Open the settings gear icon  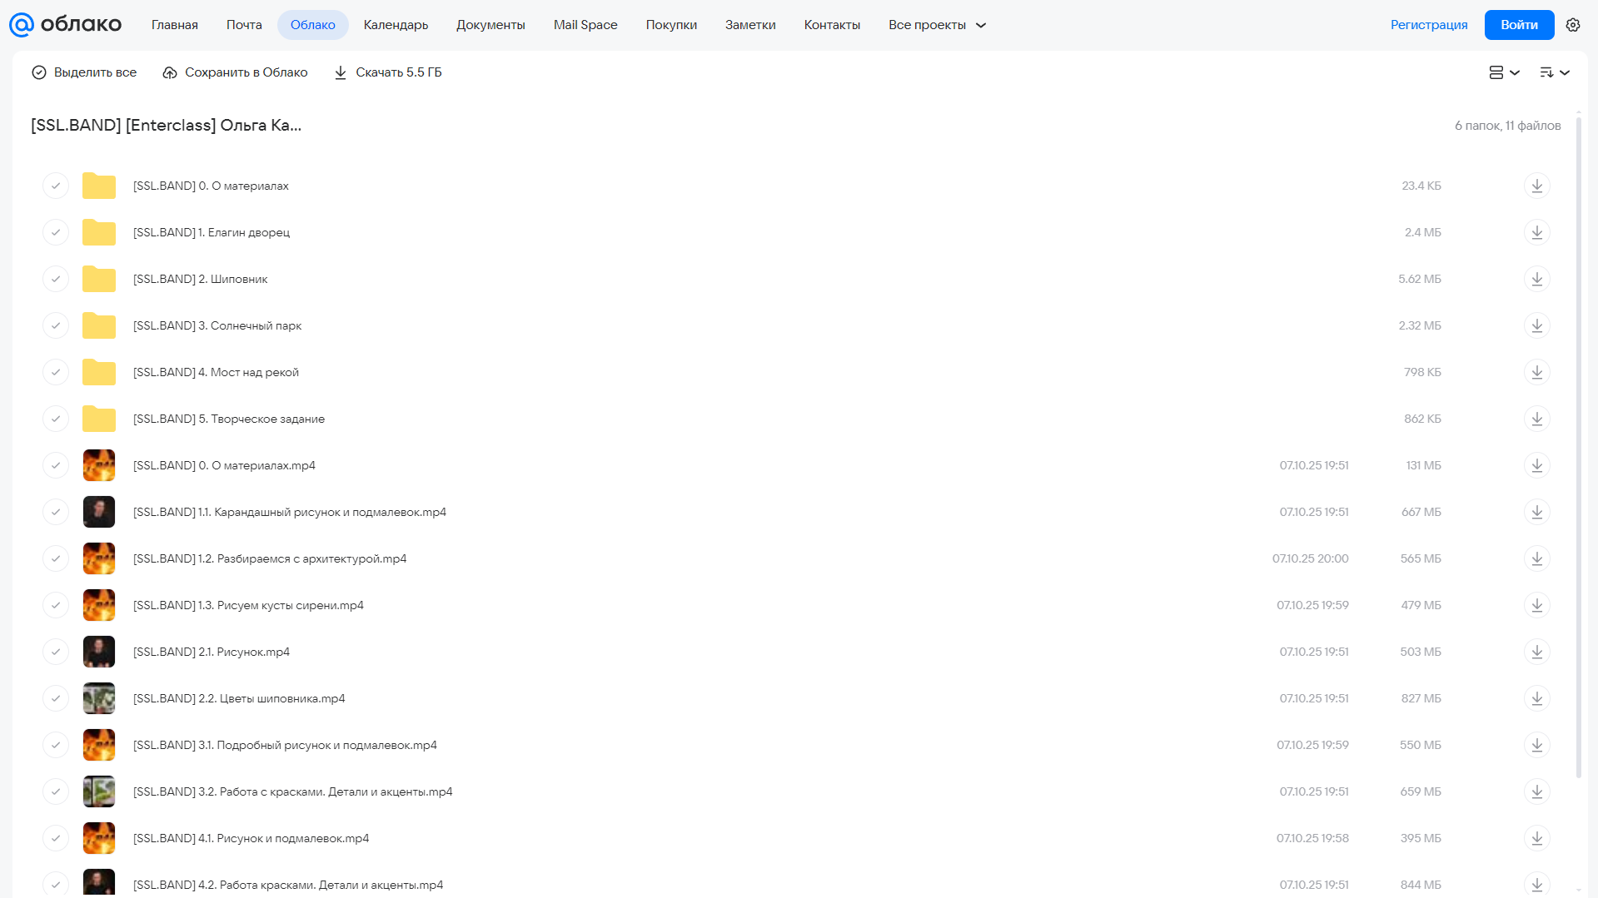click(1573, 25)
